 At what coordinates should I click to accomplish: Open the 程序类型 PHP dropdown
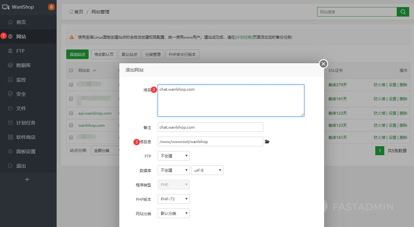(173, 185)
